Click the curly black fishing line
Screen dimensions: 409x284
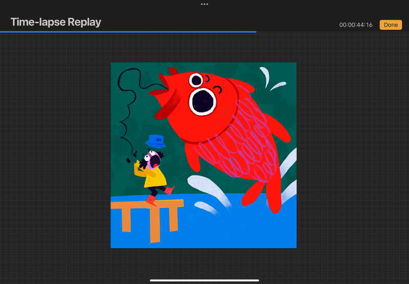125,102
